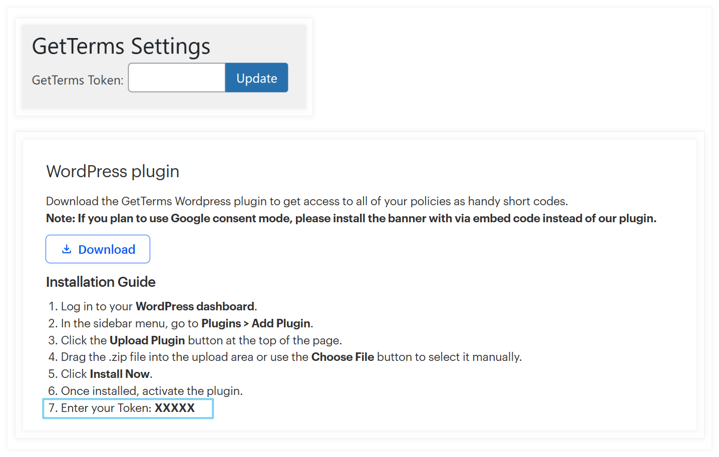Click the Google consent mode note
Image resolution: width=719 pixels, height=457 pixels.
(x=351, y=218)
